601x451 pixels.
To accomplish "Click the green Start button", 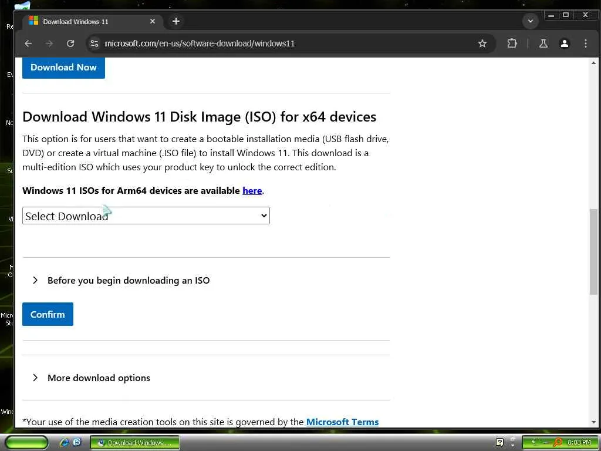I will pos(26,443).
